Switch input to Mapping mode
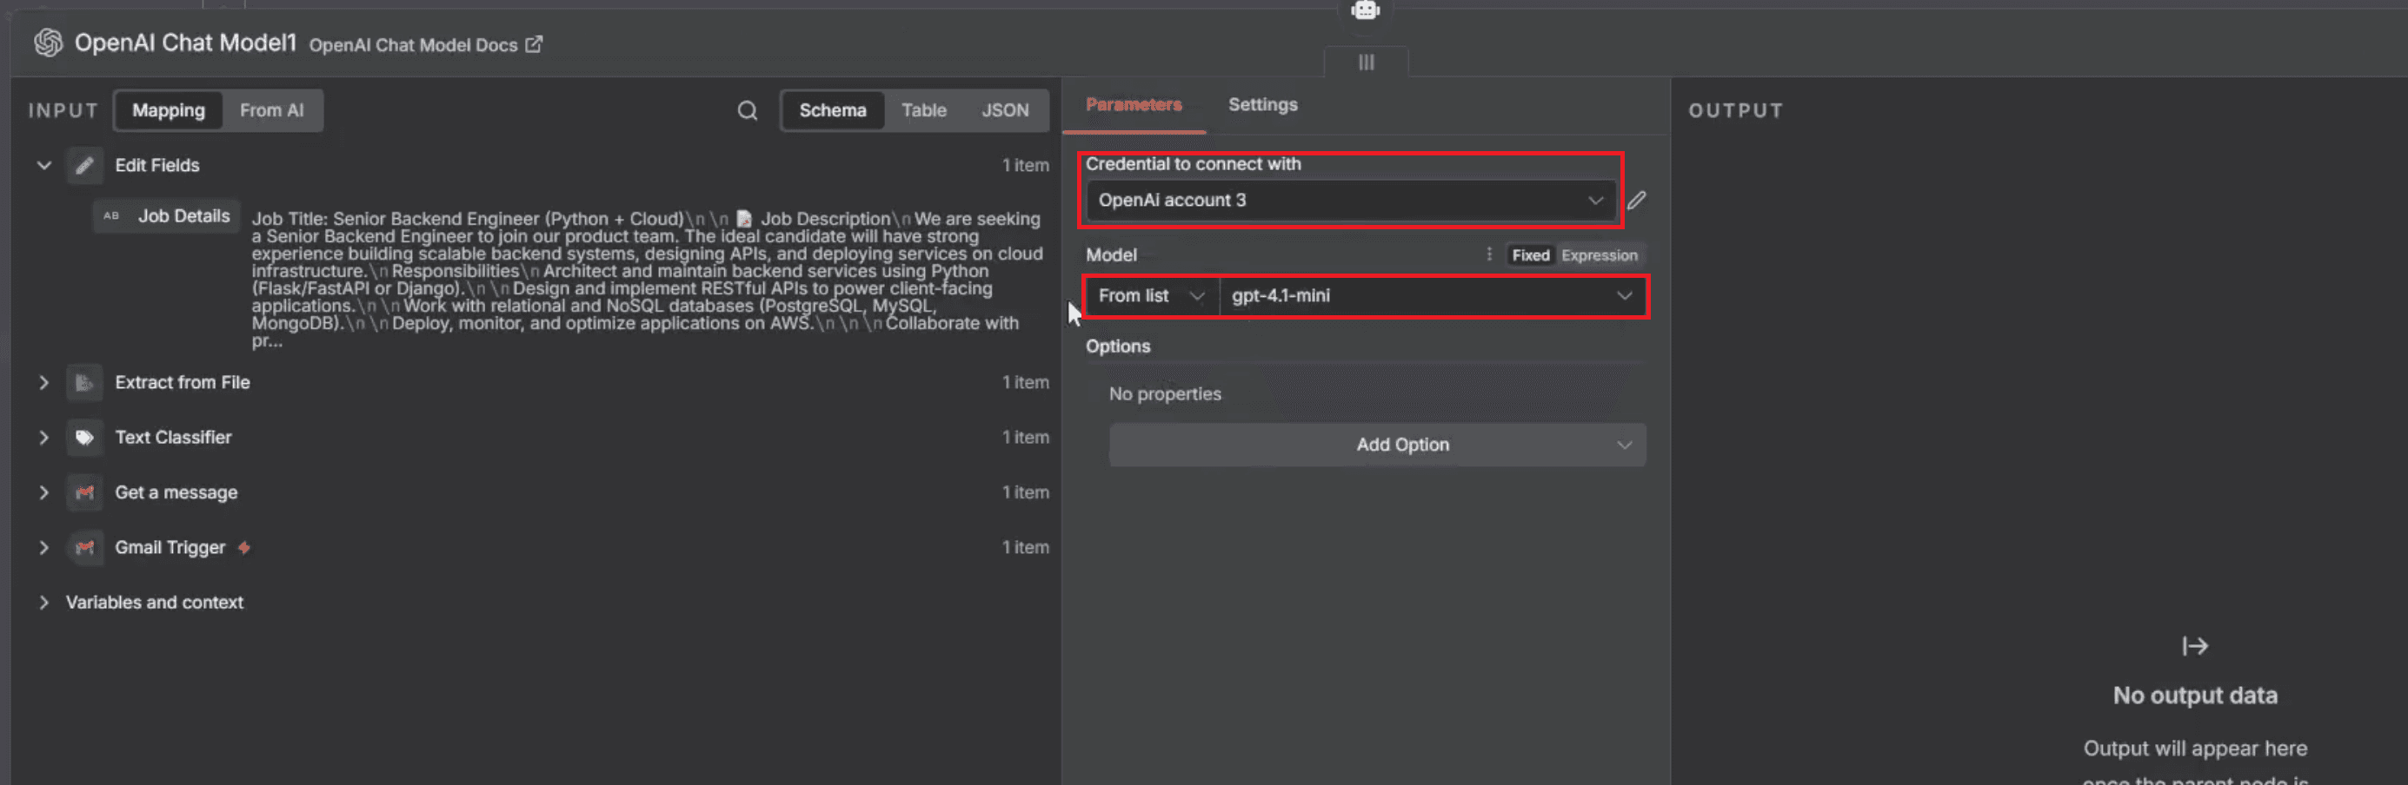 click(x=169, y=110)
